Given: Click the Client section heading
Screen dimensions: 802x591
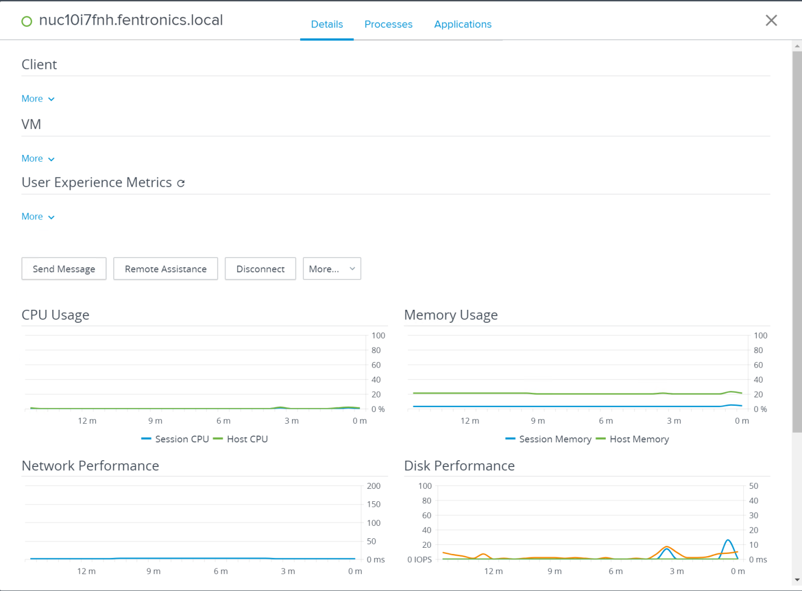Looking at the screenshot, I should pyautogui.click(x=39, y=65).
